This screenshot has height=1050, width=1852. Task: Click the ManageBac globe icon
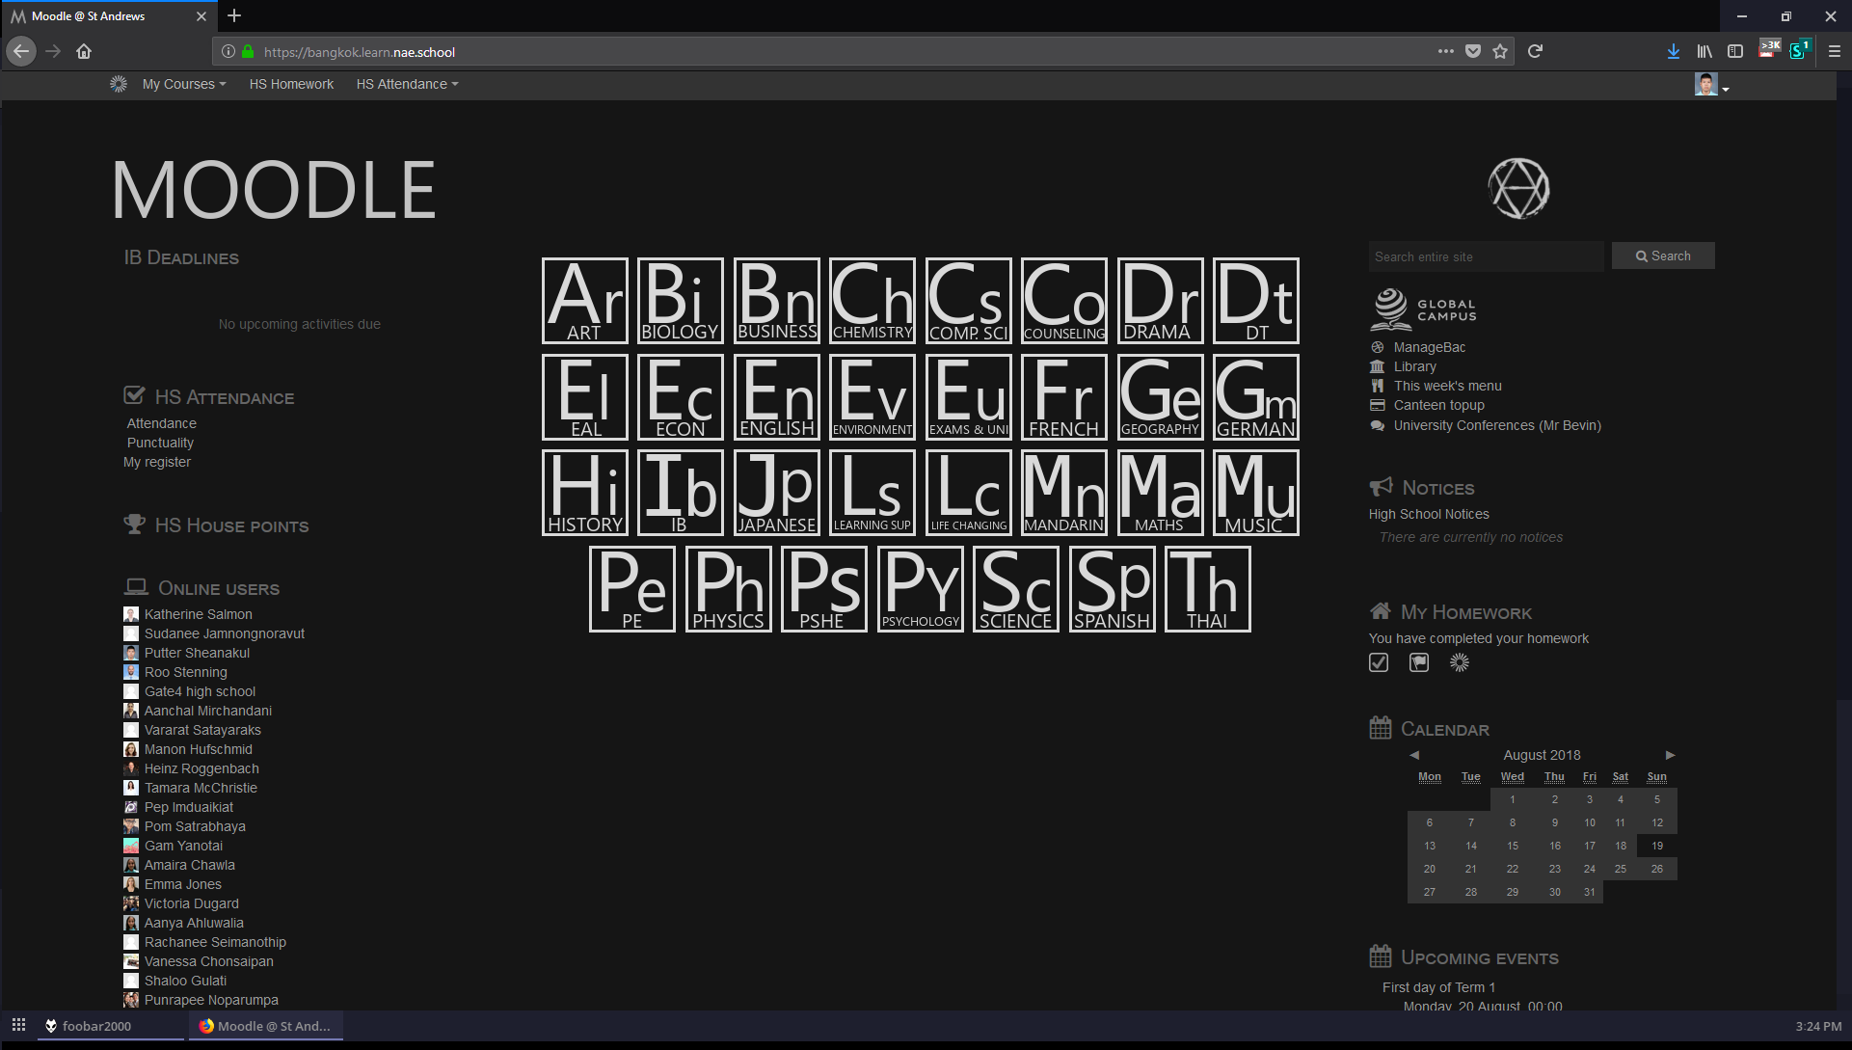point(1379,347)
